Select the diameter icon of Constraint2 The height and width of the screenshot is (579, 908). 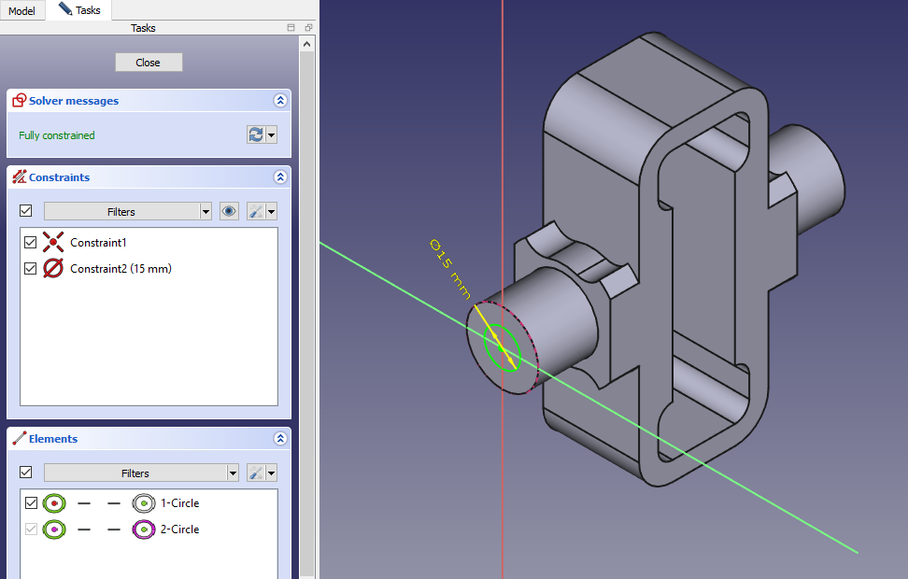(x=54, y=269)
